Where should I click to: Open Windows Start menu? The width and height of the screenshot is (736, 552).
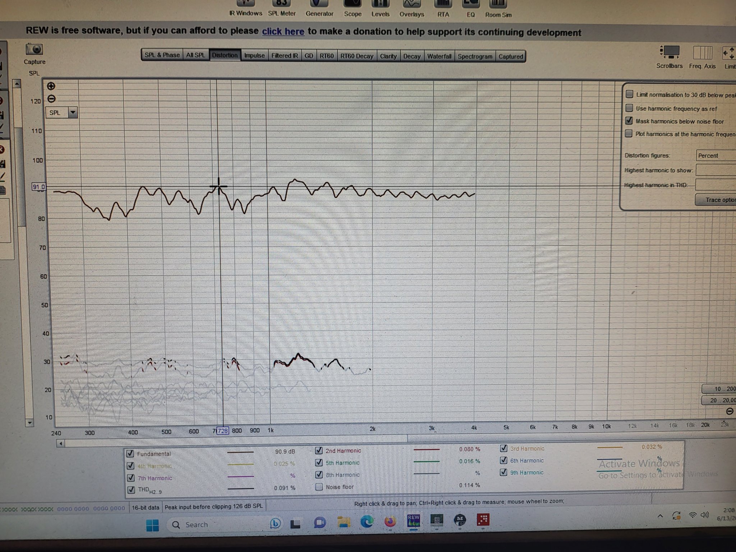pos(152,525)
